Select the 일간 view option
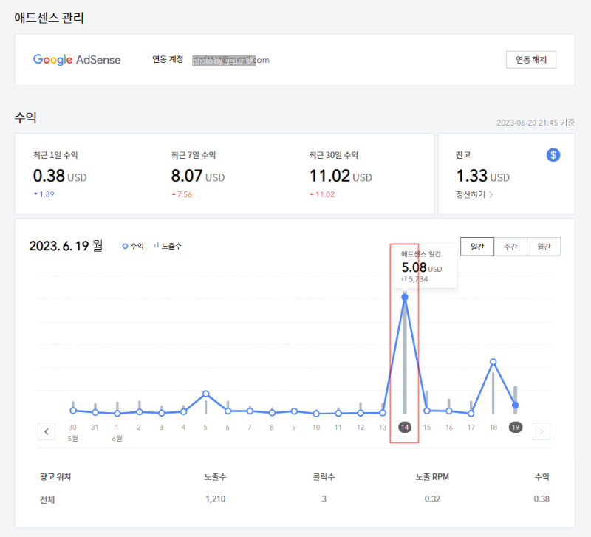The image size is (591, 537). pos(477,246)
